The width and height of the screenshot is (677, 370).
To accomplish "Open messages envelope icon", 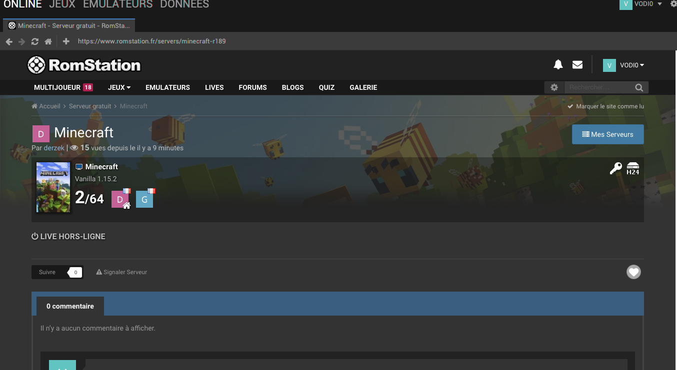I will point(577,64).
